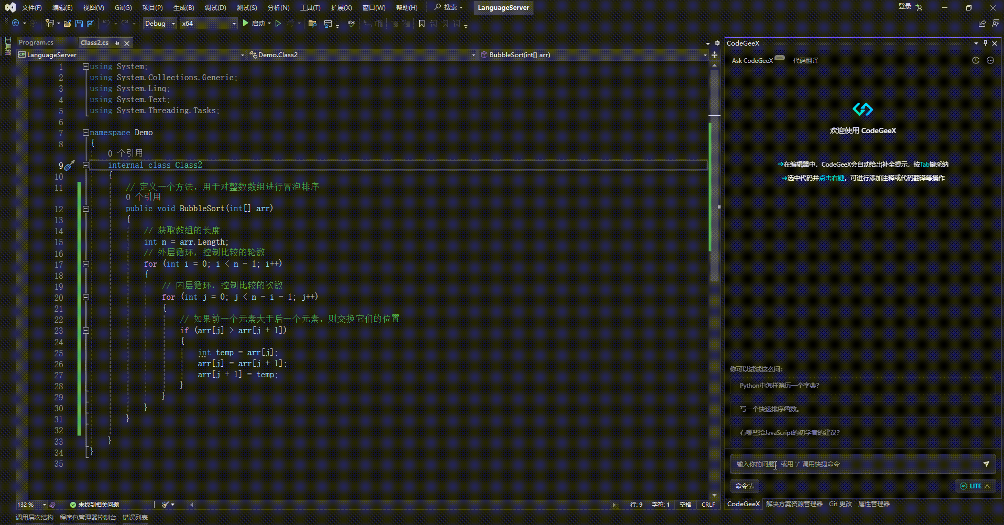Open the Demo.Class2 type navigation dropdown
The image size is (1004, 525).
click(x=362, y=54)
